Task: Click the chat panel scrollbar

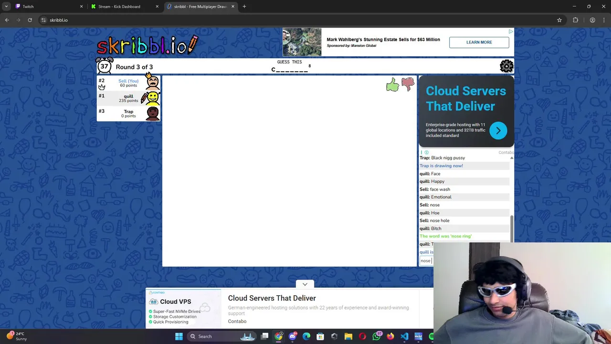Action: (512, 228)
